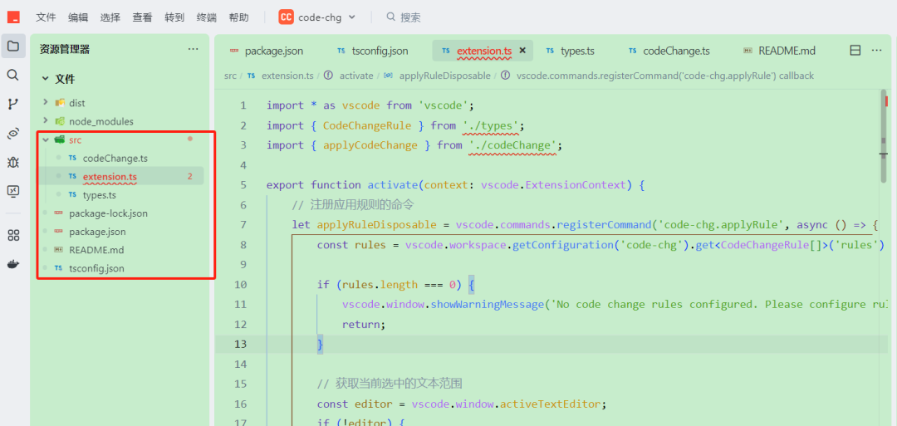Click the activate breadcrumb item
This screenshot has width=897, height=426.
[x=356, y=76]
